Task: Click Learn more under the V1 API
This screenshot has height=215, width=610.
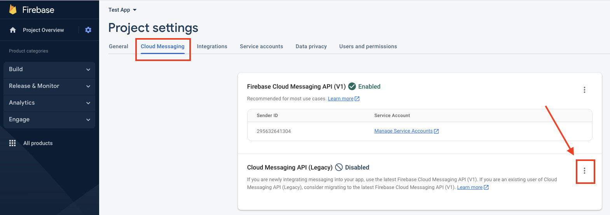Action: (341, 99)
